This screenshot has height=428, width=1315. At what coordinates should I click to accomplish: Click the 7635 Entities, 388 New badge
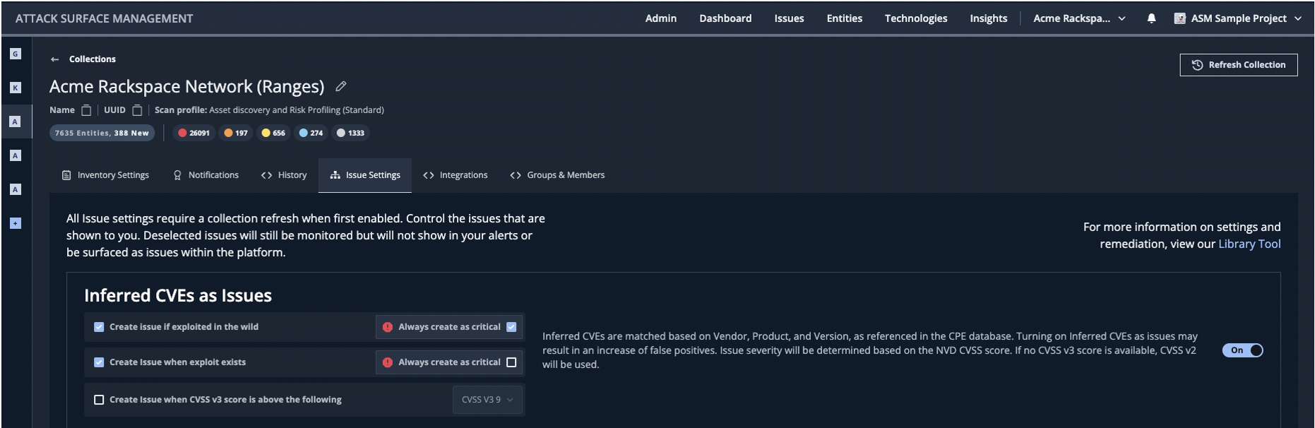(x=102, y=133)
